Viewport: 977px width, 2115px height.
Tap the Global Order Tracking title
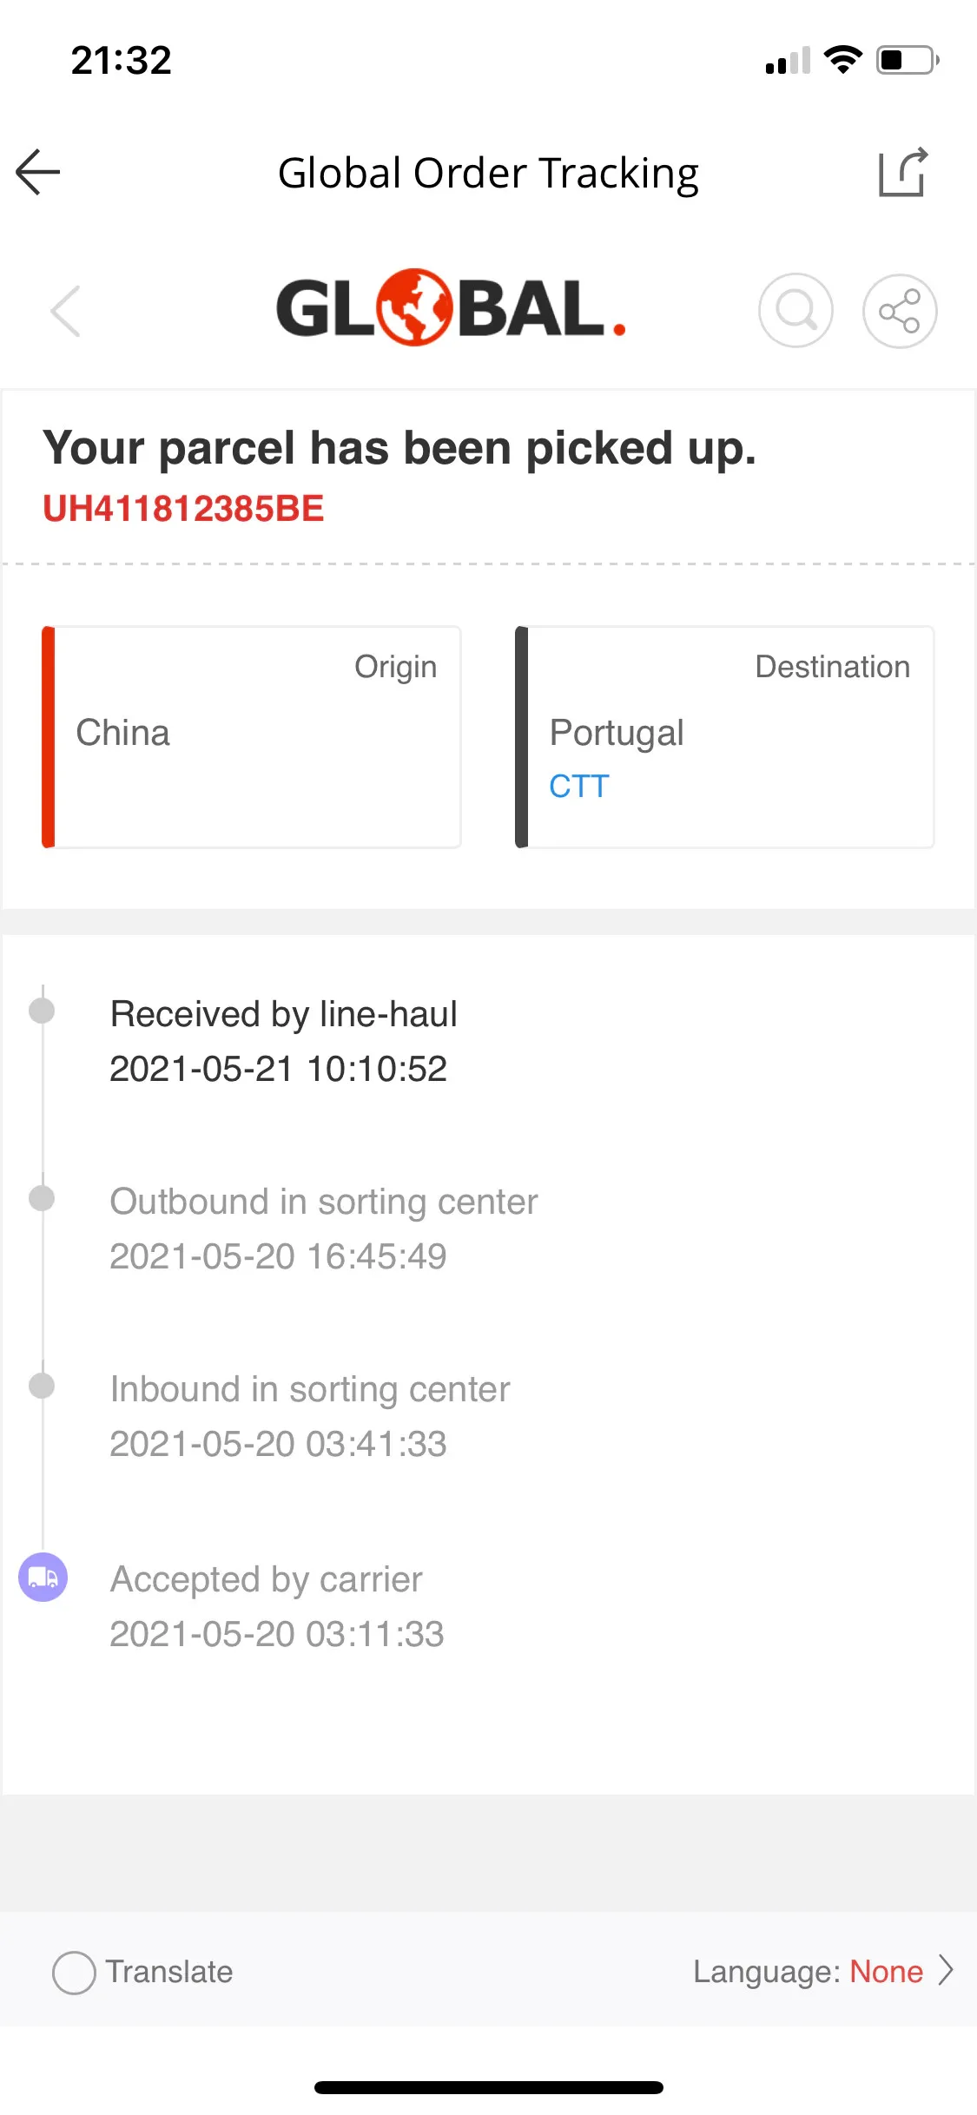click(x=488, y=173)
